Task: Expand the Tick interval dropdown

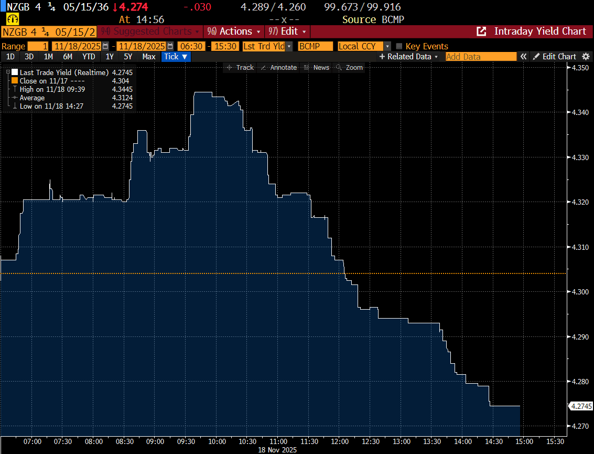Action: pos(176,57)
